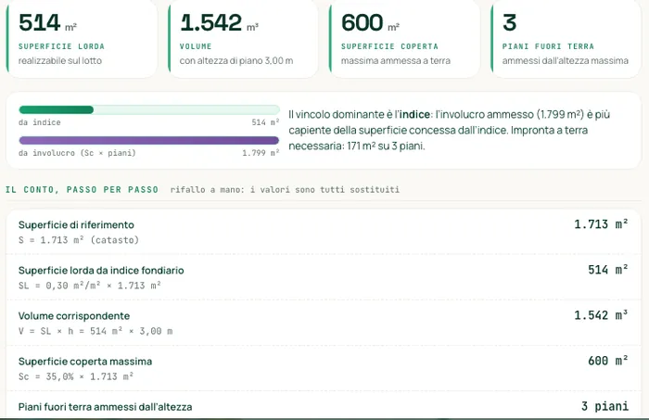Viewport: 649px width, 420px height.
Task: Click the 'da involucro (Sc × piani)' label
Action: [x=77, y=153]
